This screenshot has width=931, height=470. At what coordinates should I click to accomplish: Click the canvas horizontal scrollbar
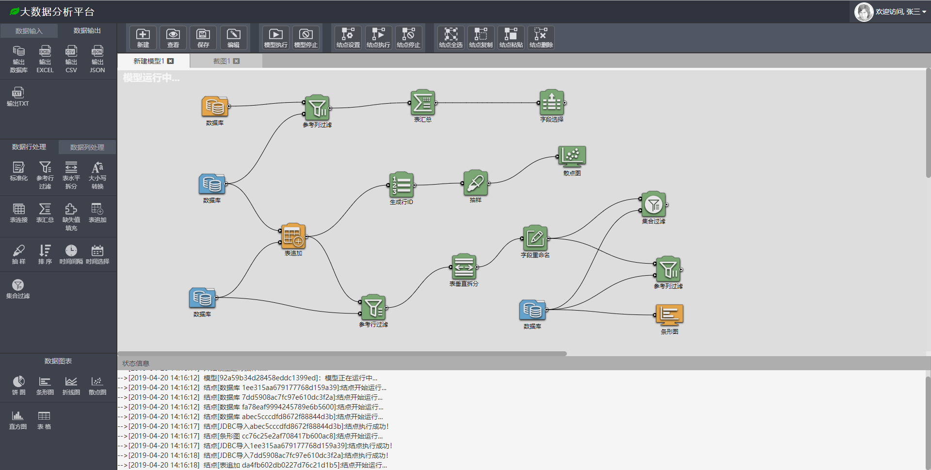(x=342, y=354)
